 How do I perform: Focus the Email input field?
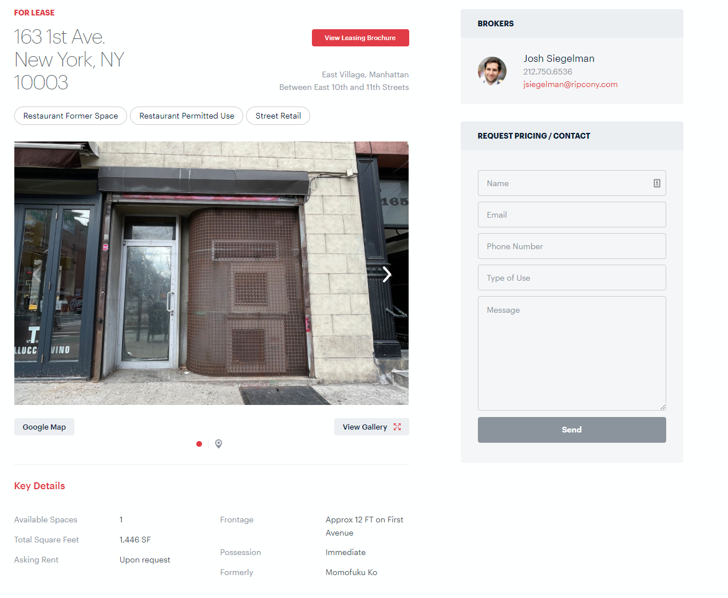coord(572,215)
